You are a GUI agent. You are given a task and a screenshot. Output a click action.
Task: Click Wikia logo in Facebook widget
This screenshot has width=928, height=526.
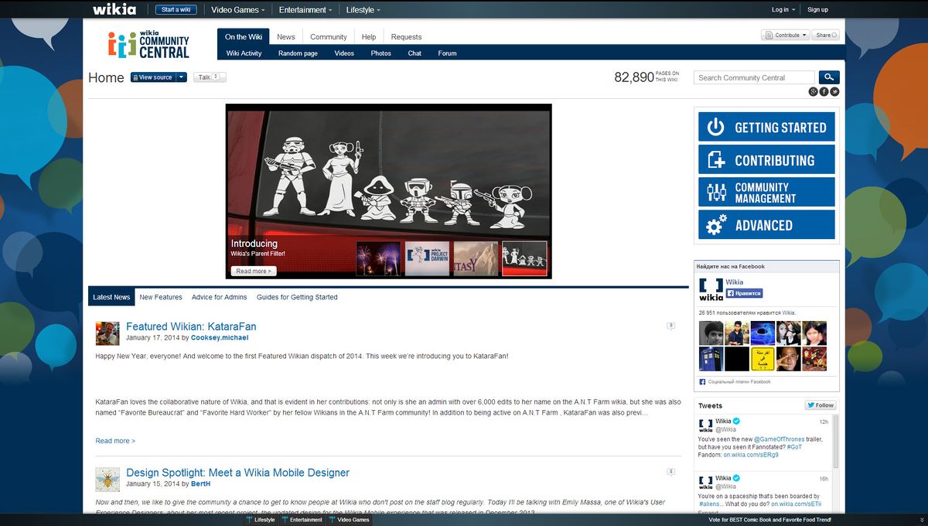pyautogui.click(x=711, y=289)
